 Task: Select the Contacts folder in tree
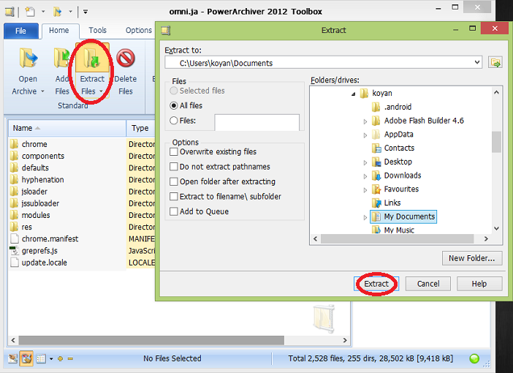point(399,148)
